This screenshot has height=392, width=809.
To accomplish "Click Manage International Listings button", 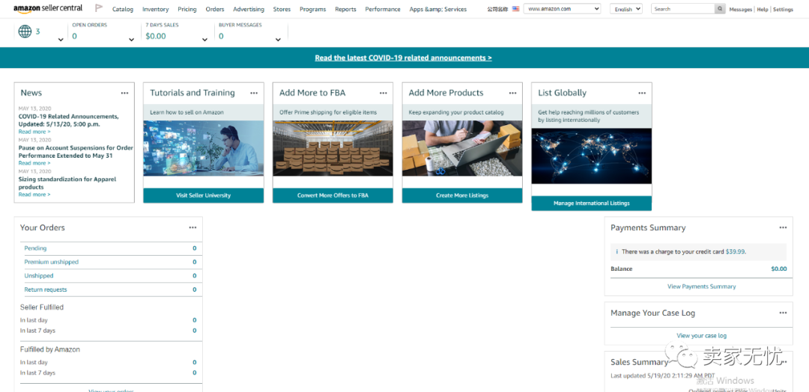I will [x=592, y=203].
